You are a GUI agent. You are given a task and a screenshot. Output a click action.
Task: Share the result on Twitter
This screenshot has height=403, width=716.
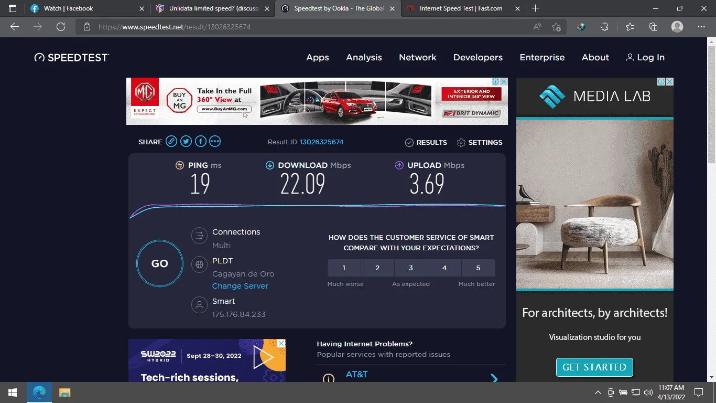point(186,142)
